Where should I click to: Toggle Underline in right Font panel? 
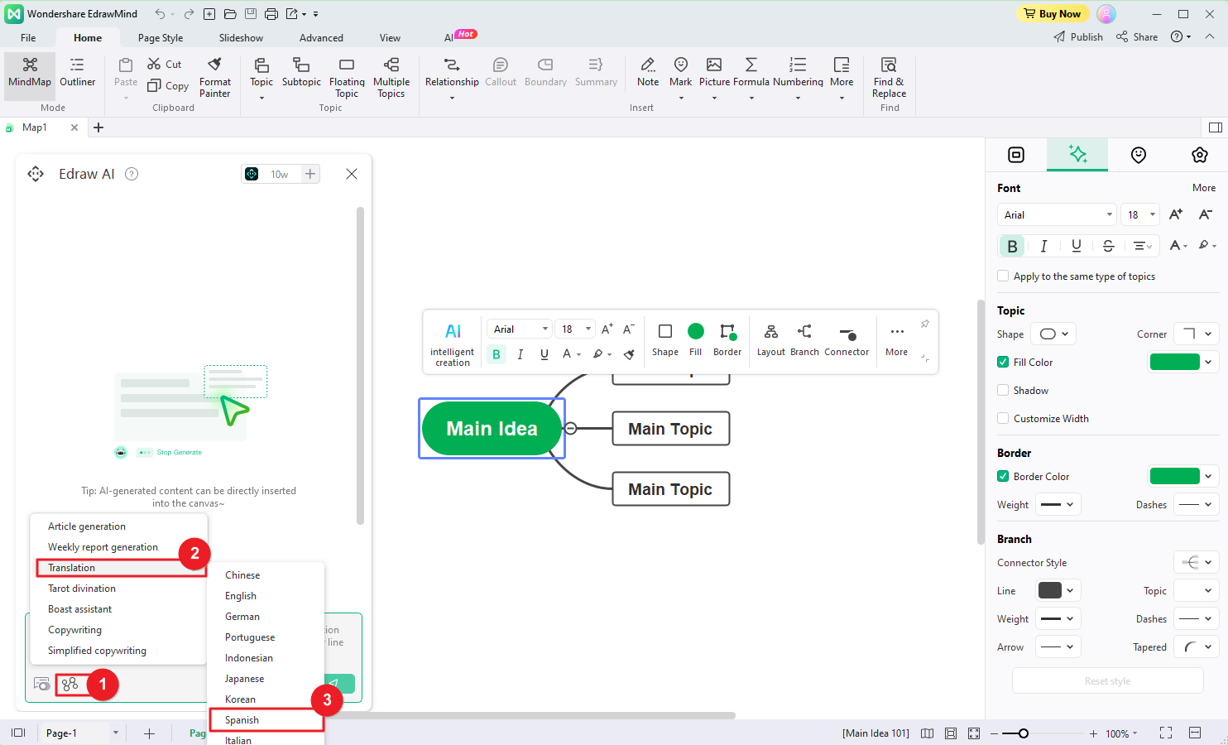[x=1076, y=246]
